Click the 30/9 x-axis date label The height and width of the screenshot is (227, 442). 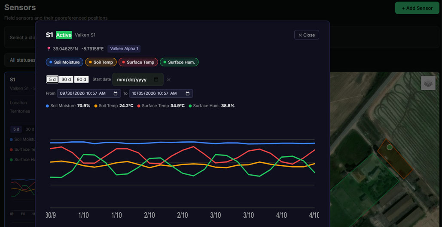pyautogui.click(x=50, y=215)
